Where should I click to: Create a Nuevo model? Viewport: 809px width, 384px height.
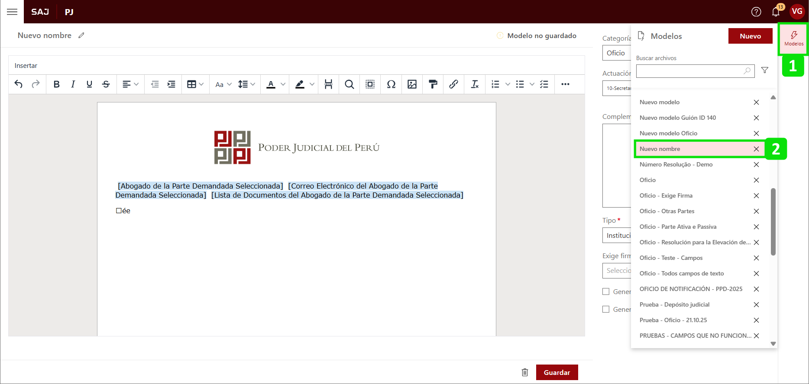coord(750,36)
